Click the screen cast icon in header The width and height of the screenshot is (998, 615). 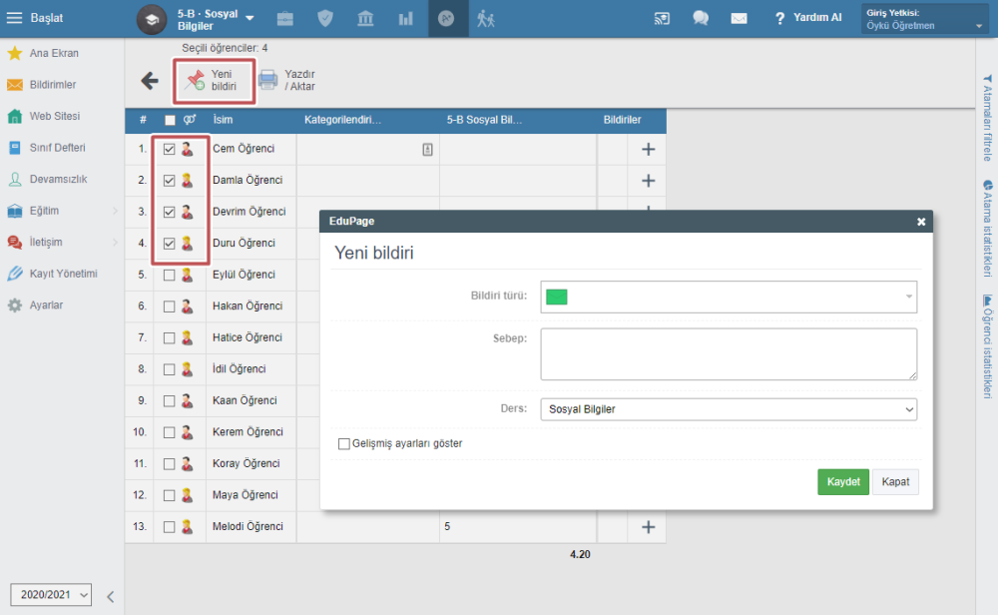coord(662,18)
